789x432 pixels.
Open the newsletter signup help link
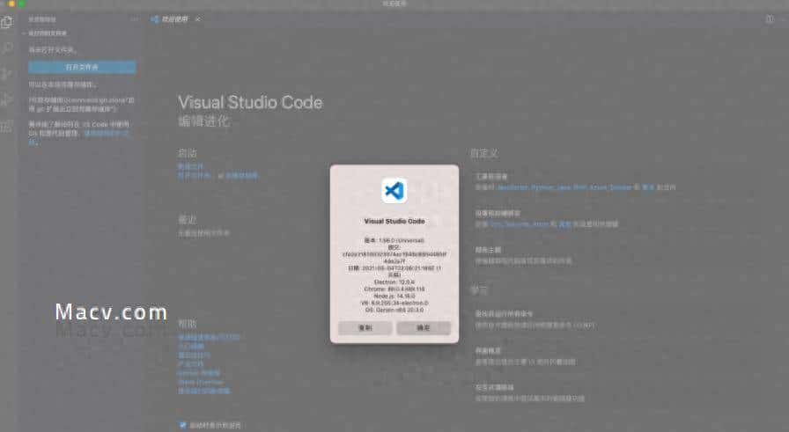pyautogui.click(x=203, y=392)
